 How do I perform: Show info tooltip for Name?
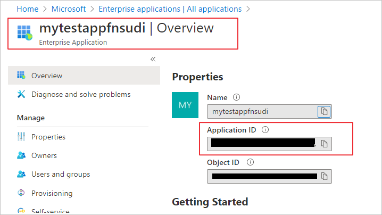236,97
